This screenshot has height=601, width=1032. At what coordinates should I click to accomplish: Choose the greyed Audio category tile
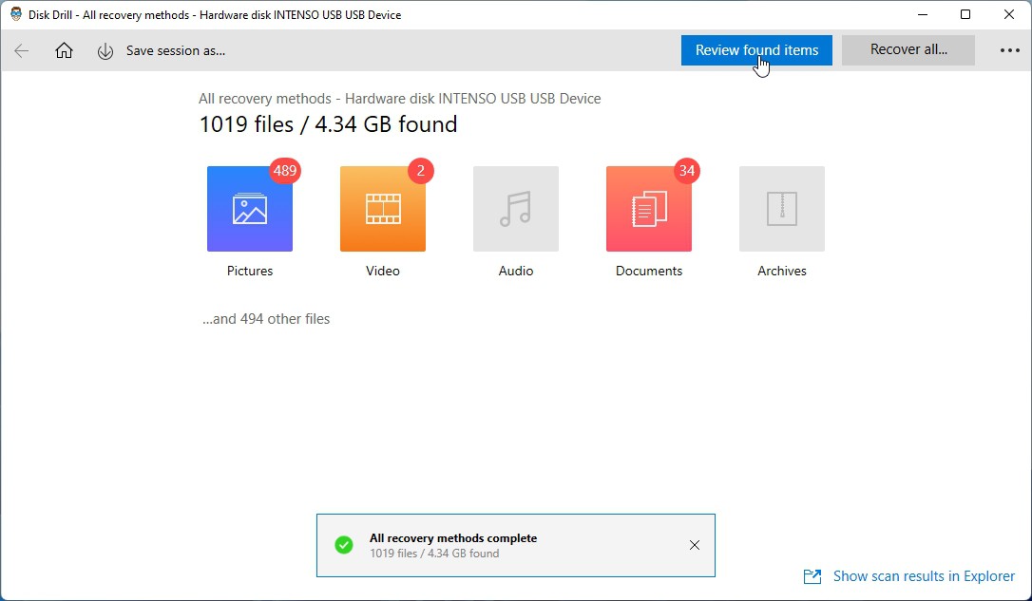[x=515, y=210]
